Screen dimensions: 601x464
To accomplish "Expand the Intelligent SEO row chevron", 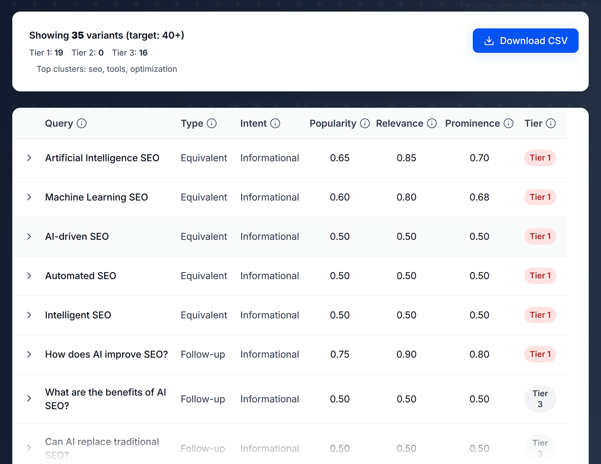I will click(x=29, y=315).
